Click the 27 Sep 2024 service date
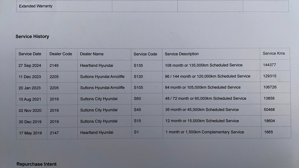Screen dimensions: 299x168 pyautogui.click(x=31, y=65)
